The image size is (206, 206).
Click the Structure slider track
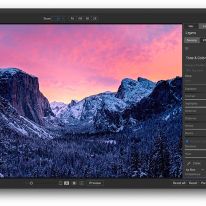195,150
